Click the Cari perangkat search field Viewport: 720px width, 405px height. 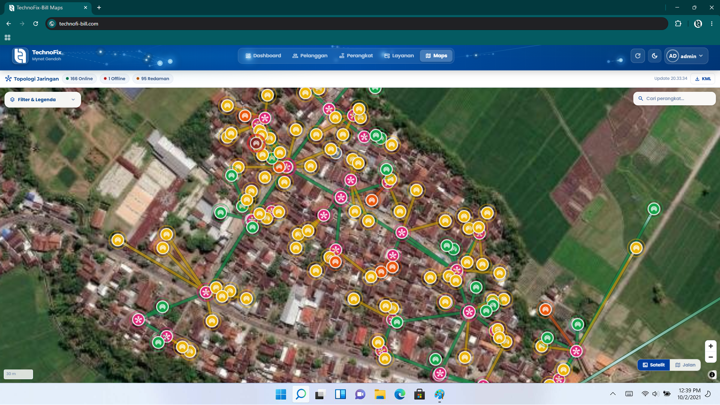[x=674, y=99]
